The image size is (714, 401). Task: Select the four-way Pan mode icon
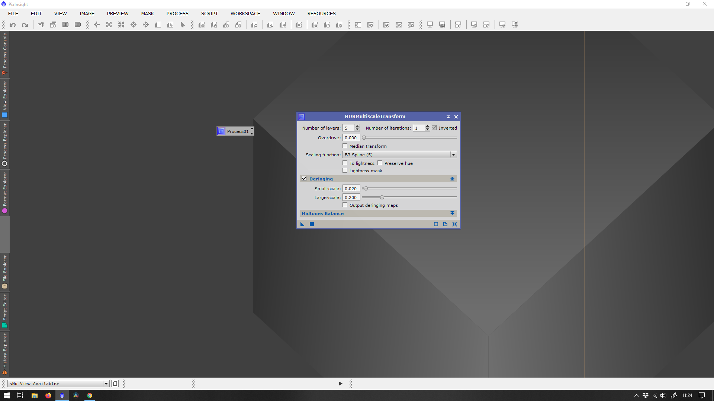click(146, 25)
